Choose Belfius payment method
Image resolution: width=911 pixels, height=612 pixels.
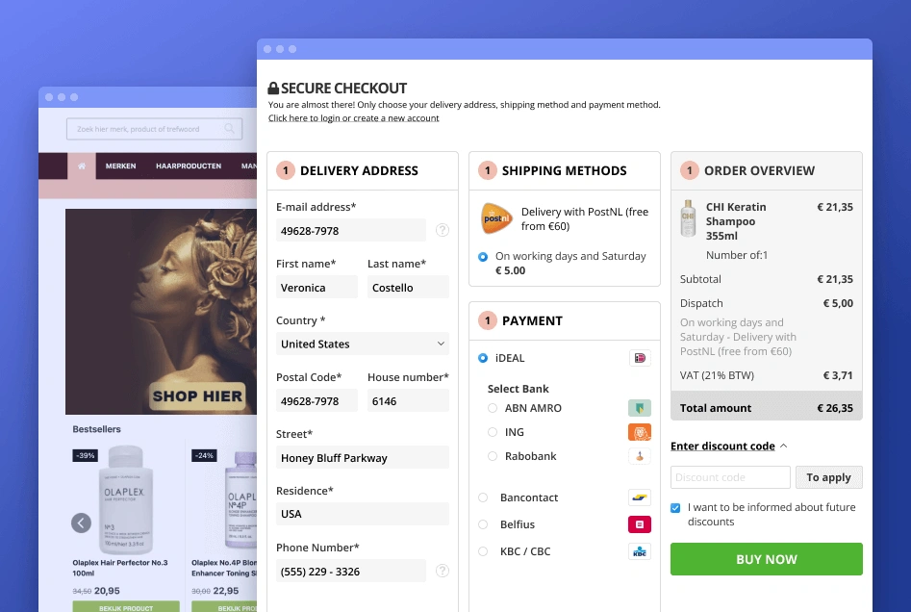(483, 524)
